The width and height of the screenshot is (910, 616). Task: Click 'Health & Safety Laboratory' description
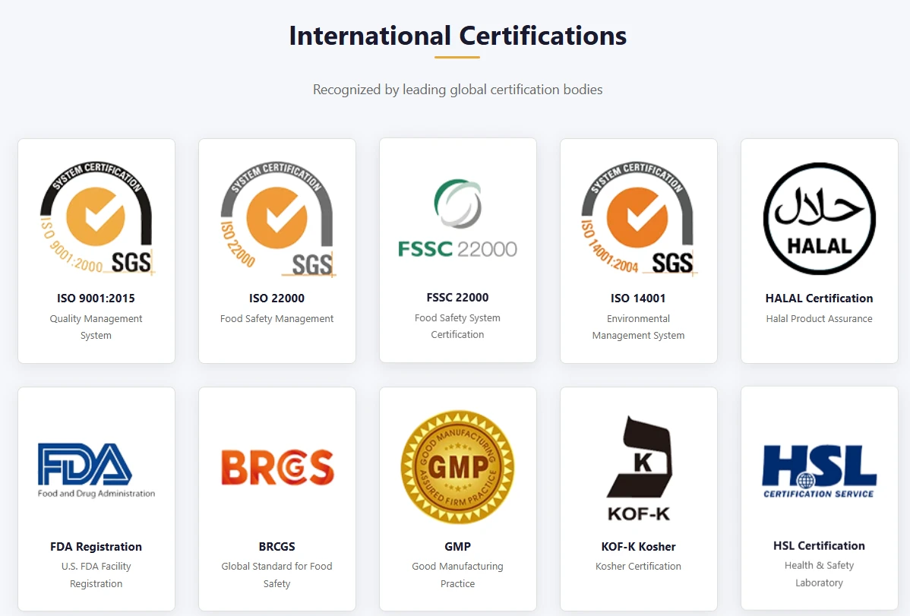[819, 573]
